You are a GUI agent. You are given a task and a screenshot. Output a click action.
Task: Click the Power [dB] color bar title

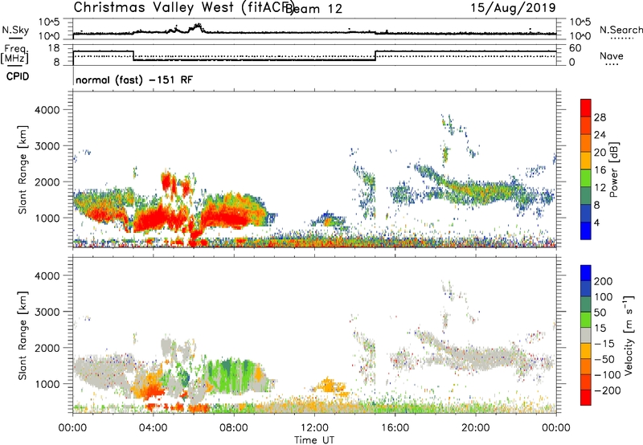point(613,169)
